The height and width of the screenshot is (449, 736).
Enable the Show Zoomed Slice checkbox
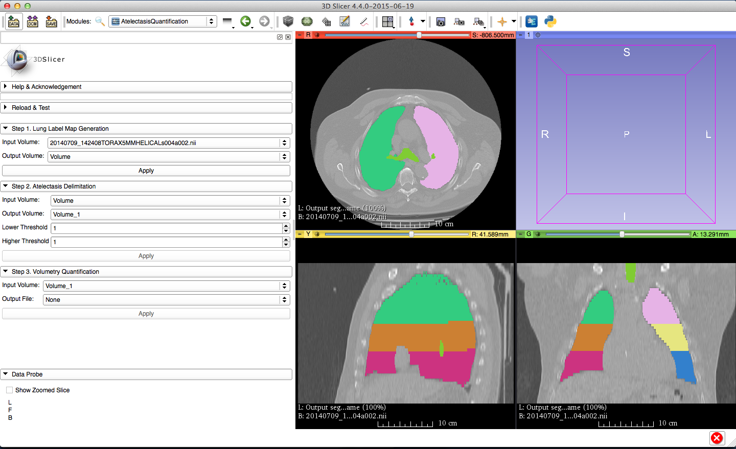coord(9,390)
